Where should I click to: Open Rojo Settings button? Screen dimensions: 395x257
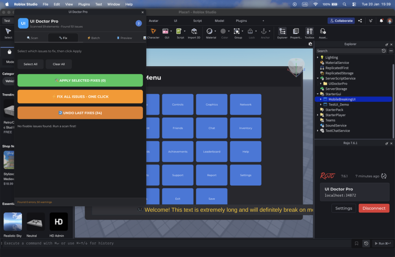344,208
